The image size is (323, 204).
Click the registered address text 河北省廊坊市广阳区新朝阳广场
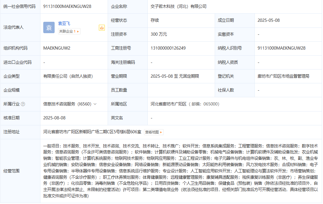tap(92, 132)
